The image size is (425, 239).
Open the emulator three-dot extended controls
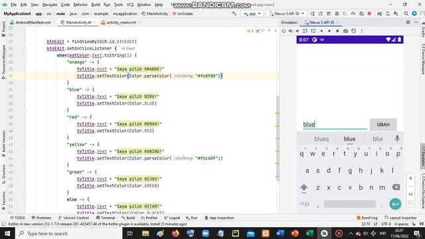click(x=362, y=31)
